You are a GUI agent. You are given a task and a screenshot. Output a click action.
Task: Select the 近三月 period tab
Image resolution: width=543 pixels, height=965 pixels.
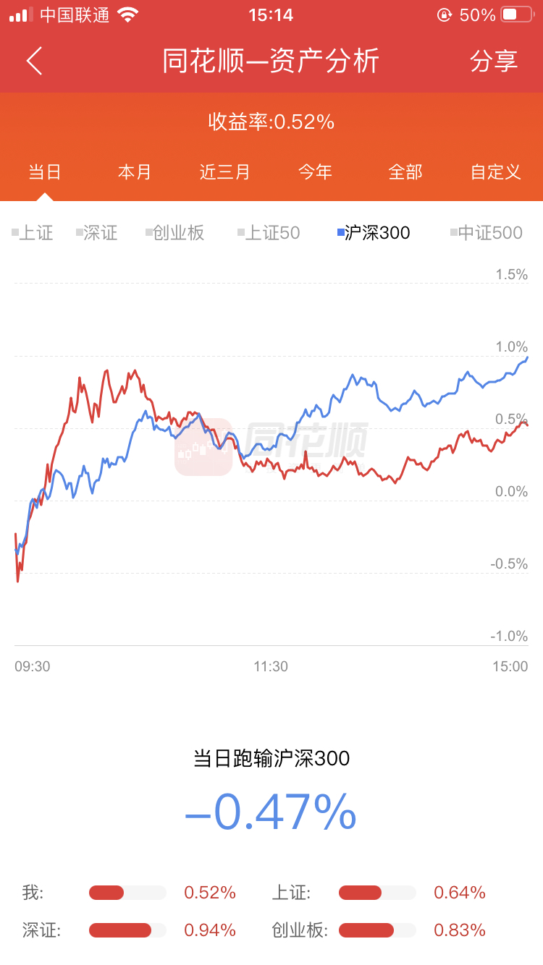click(225, 172)
